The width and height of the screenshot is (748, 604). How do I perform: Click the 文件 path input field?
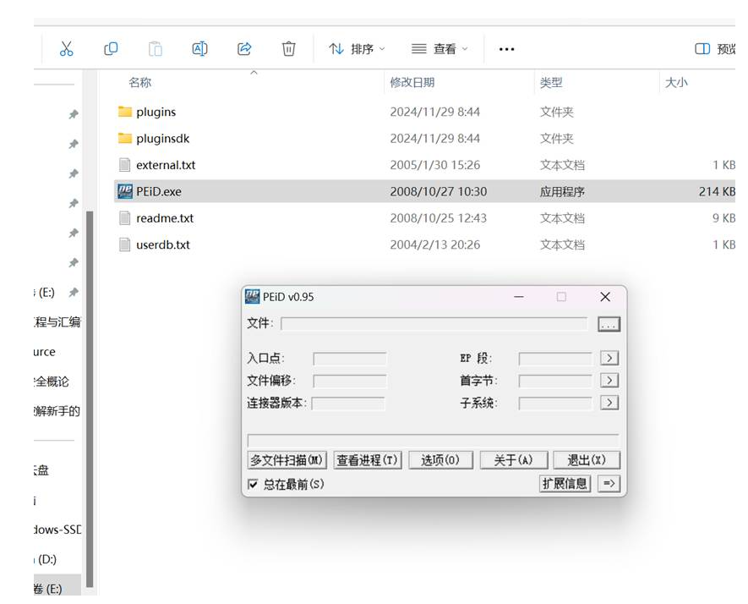pyautogui.click(x=434, y=324)
